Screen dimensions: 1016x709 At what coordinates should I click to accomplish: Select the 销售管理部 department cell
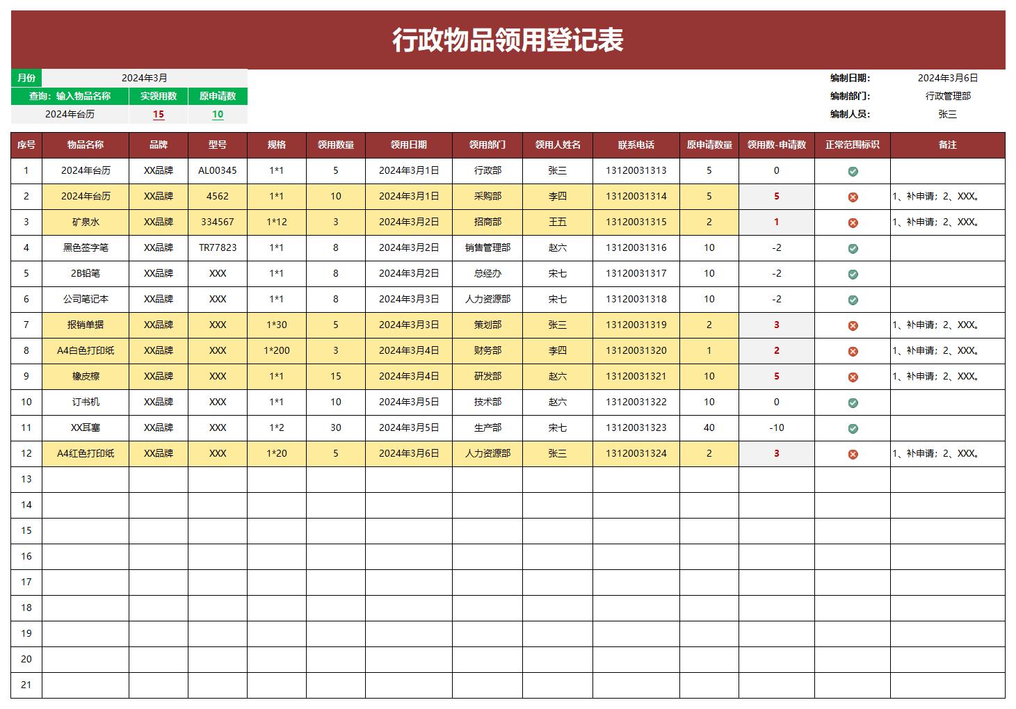(x=487, y=247)
